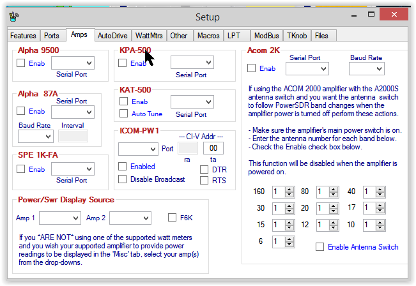Screen dimensions: 416x286
Task: Open Alpha 87A Baud Rate dropdown
Action: (36, 136)
